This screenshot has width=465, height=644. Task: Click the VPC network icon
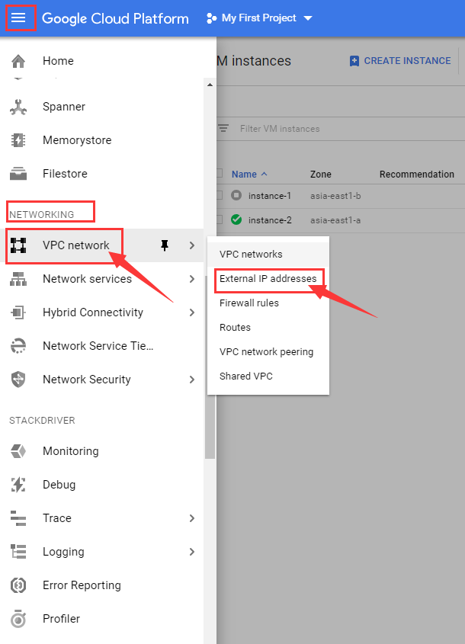pyautogui.click(x=18, y=245)
